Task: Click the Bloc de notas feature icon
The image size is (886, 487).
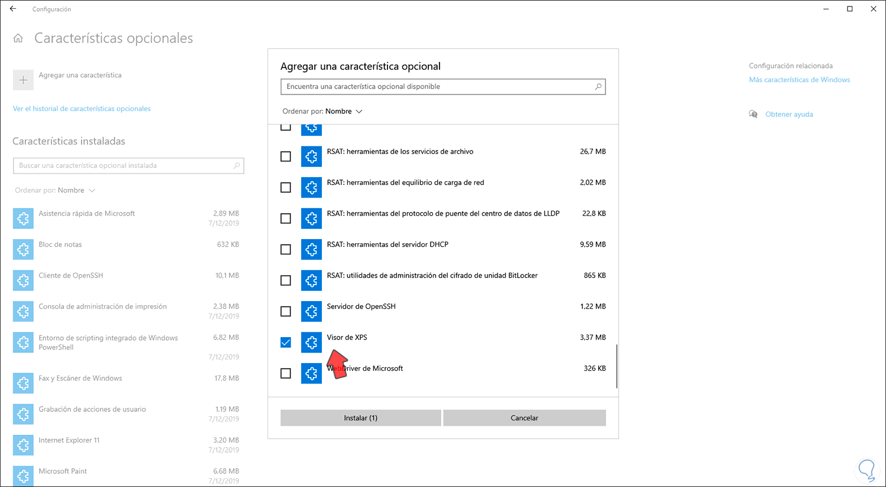Action: 23,249
